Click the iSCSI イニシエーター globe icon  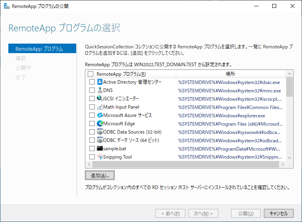[100, 98]
